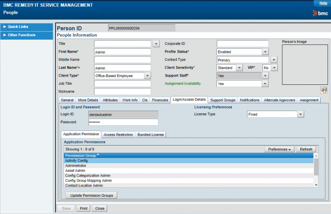Open the Profile Status dropdown
Image resolution: width=331 pixels, height=214 pixels.
click(265, 52)
